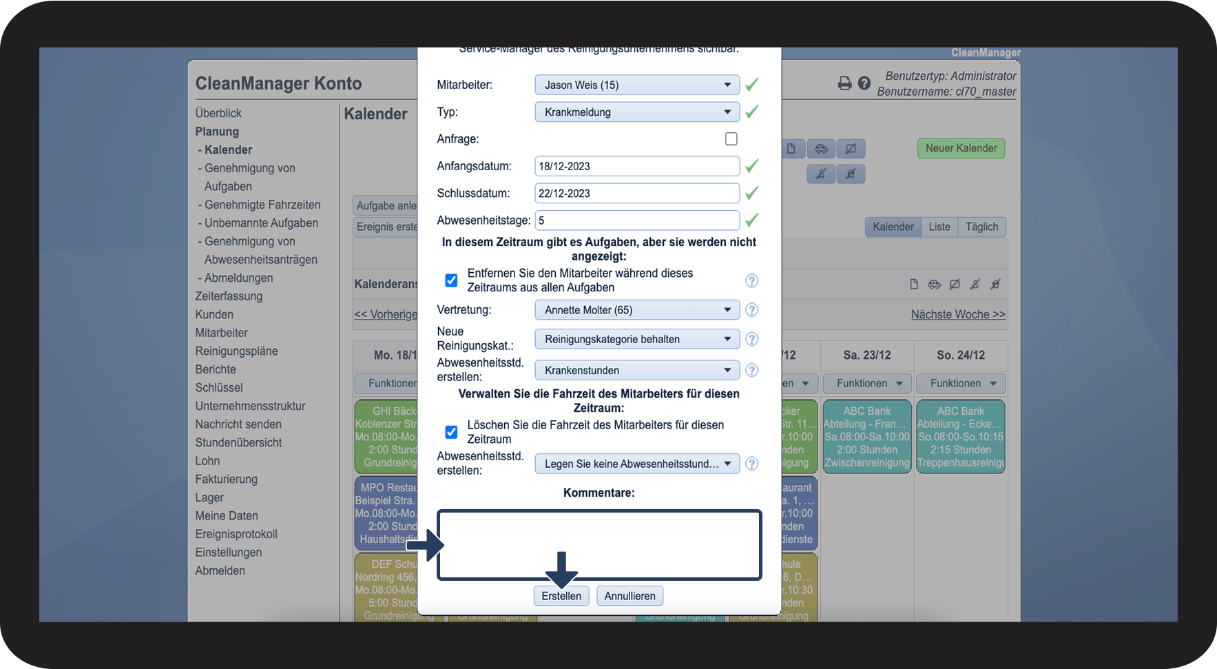Click the 'Sa. 23/12' column header
1217x669 pixels.
coord(867,356)
